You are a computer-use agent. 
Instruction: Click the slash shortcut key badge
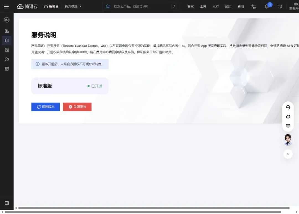click(174, 6)
